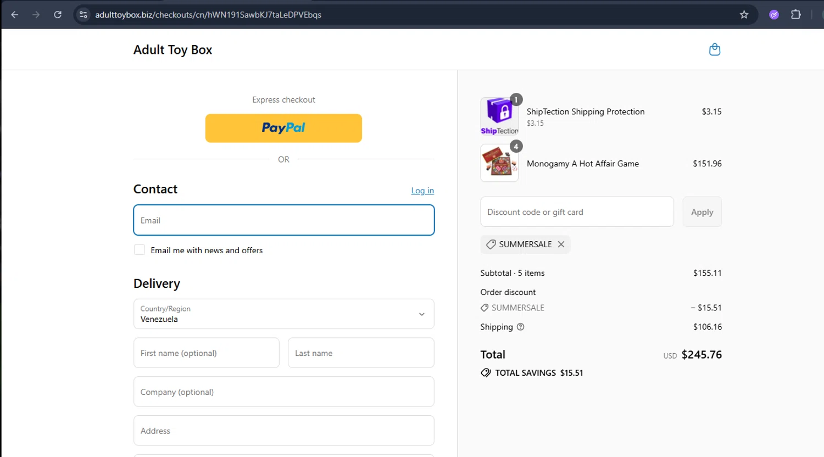Select the Express checkout label
This screenshot has height=457, width=824.
coord(283,100)
